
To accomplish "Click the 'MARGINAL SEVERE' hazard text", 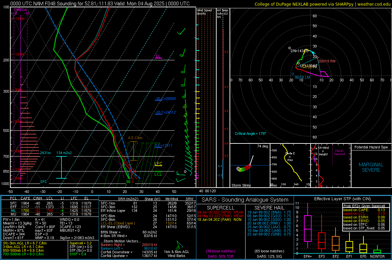I will (371, 167).
